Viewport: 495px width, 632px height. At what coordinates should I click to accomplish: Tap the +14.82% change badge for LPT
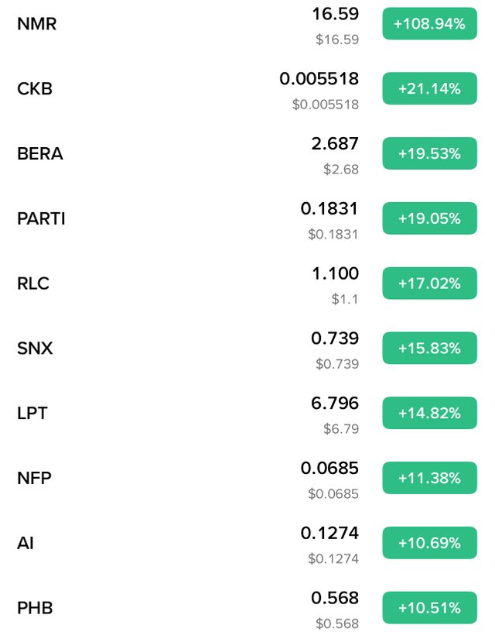(429, 413)
